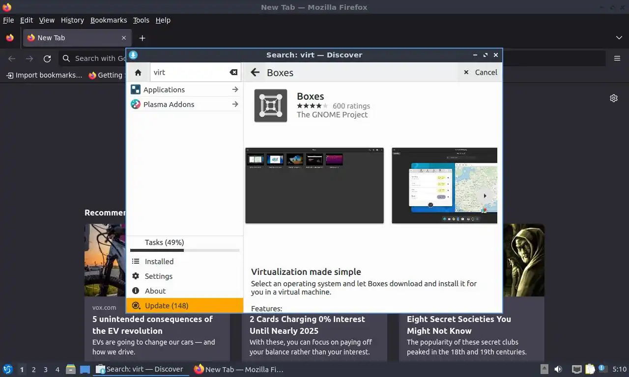The height and width of the screenshot is (377, 629).
Task: Open the File menu in Firefox
Action: 8,20
